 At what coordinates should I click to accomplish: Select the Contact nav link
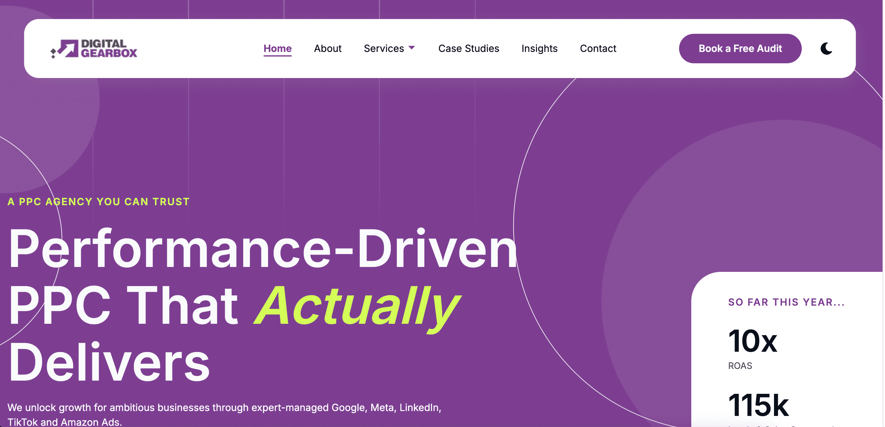pyautogui.click(x=598, y=49)
